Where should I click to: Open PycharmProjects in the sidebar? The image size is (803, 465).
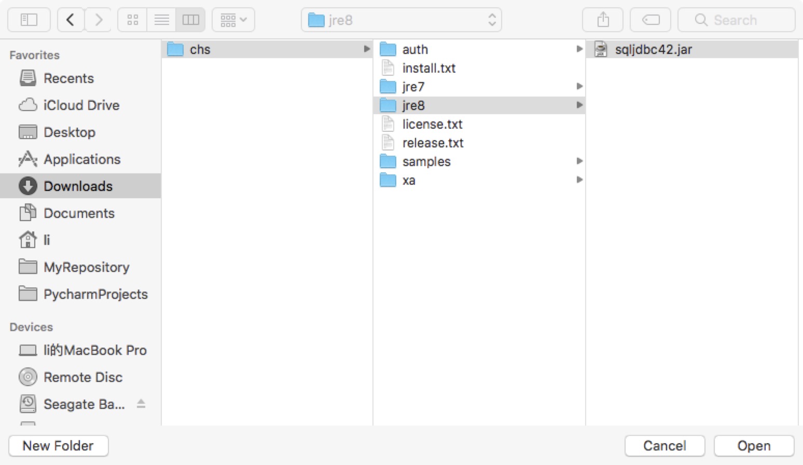pos(80,294)
